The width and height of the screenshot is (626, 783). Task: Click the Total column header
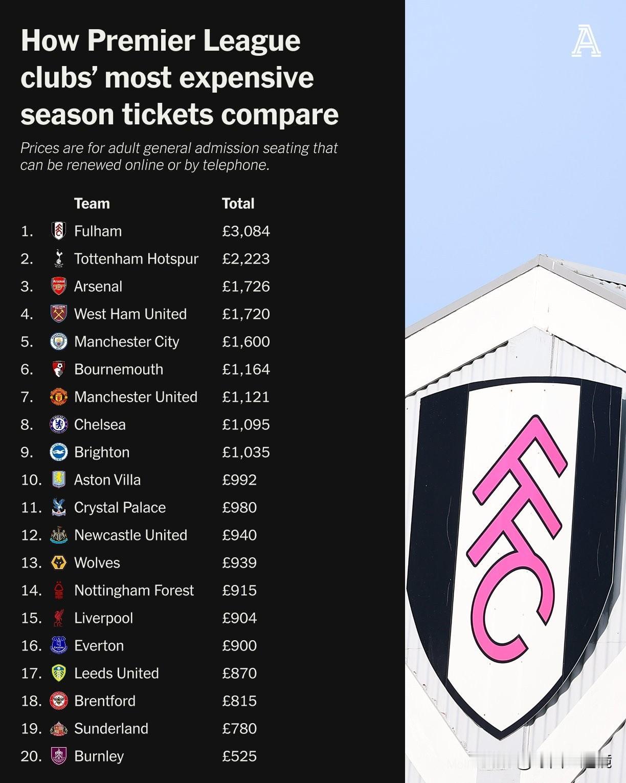238,203
